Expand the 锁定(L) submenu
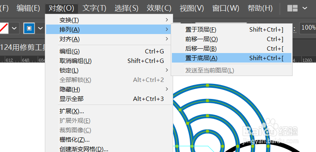The width and height of the screenshot is (316, 152). click(110, 70)
